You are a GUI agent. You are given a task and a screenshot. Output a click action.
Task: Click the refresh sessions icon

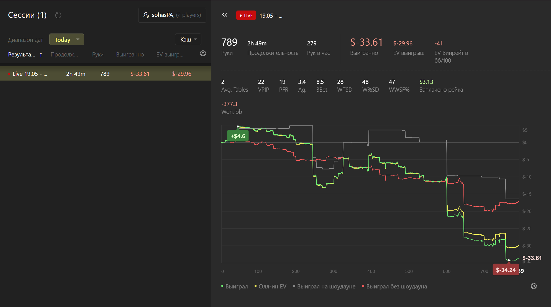click(58, 15)
